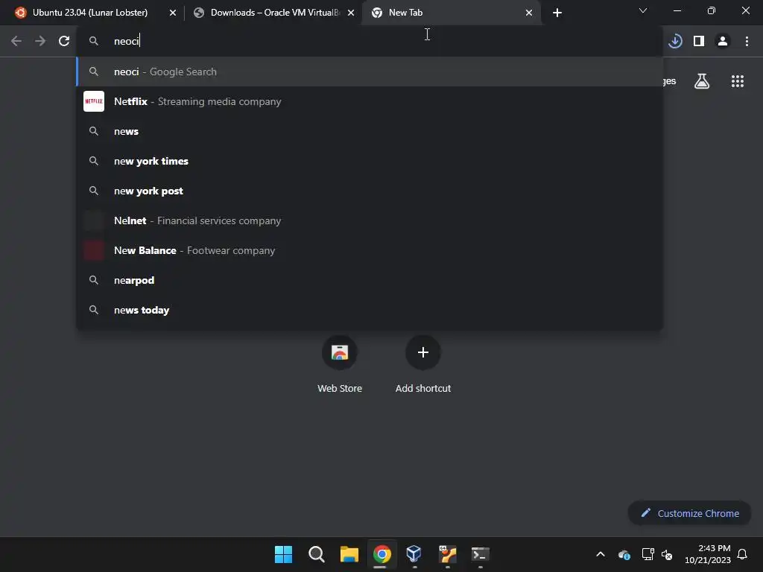Click the Netflix logo in suggestions

tap(94, 101)
